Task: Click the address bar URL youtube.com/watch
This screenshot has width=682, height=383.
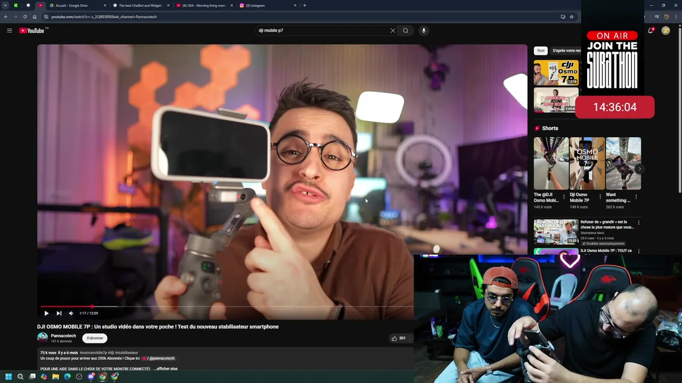Action: (x=104, y=16)
